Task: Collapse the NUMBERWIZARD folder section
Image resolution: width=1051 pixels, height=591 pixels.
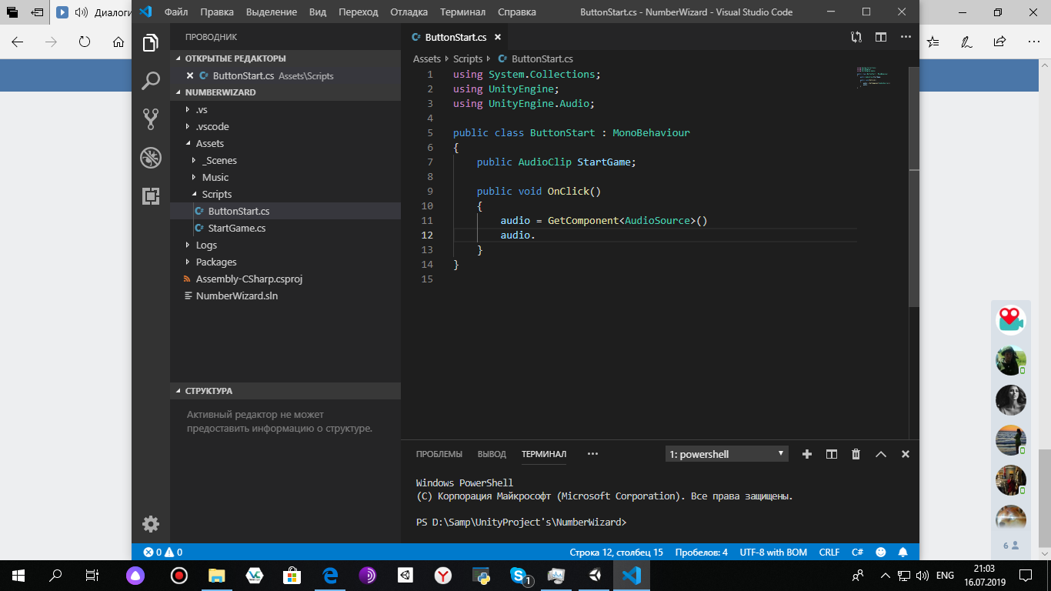Action: 285,92
